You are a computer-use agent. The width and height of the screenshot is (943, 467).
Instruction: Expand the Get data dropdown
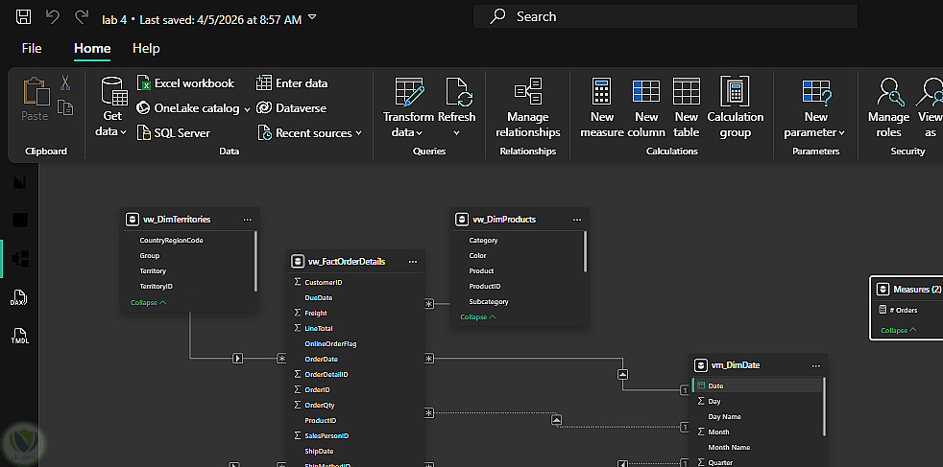pos(112,130)
